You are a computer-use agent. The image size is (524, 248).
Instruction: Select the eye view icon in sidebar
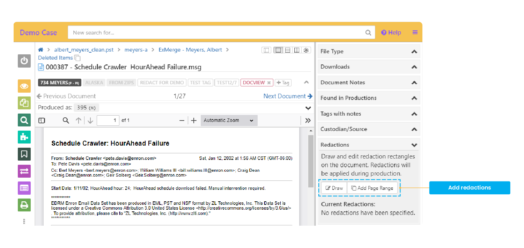click(24, 86)
